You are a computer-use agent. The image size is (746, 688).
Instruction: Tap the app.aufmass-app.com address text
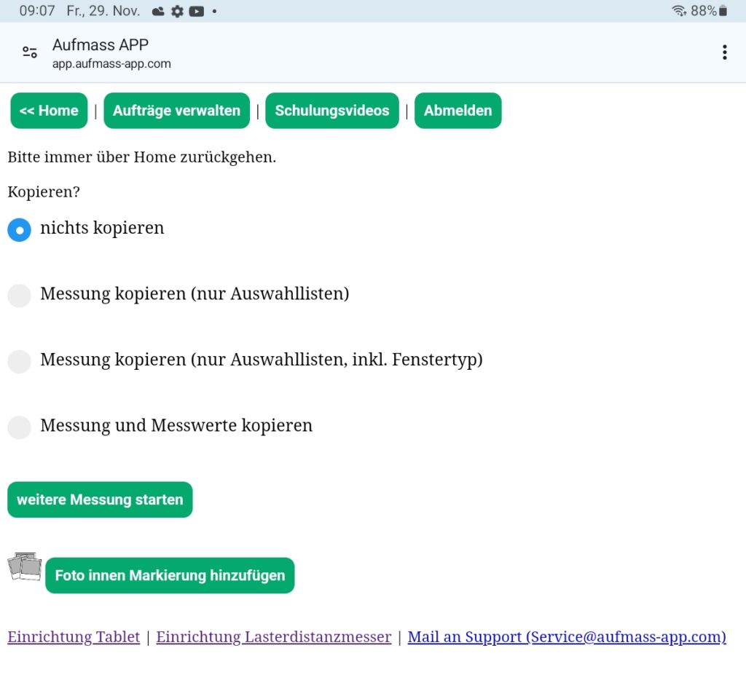pyautogui.click(x=111, y=64)
